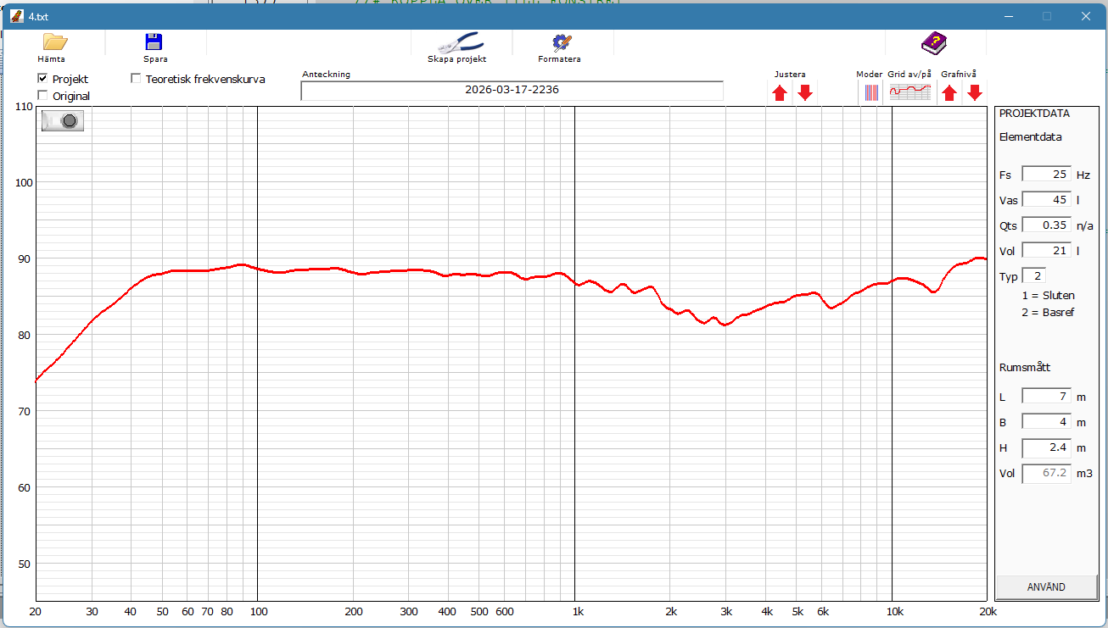Enable the Original checkbox

pyautogui.click(x=43, y=96)
